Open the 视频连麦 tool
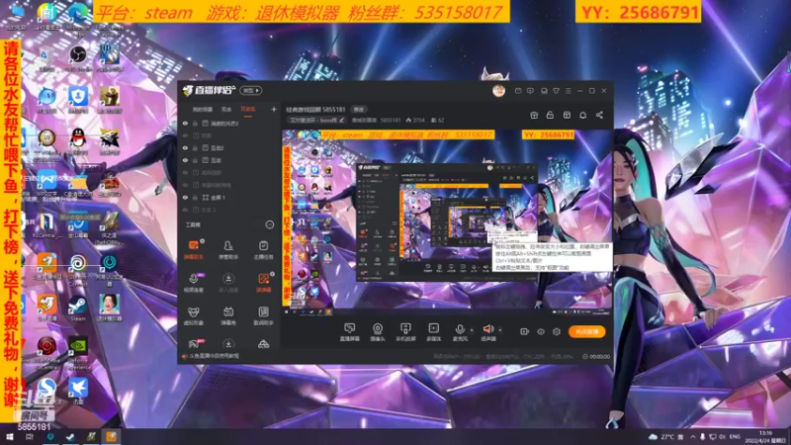 pos(193,283)
